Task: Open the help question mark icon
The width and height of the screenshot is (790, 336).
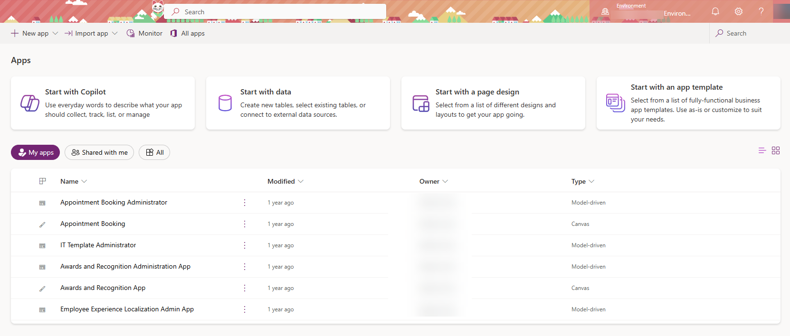Action: [x=761, y=11]
